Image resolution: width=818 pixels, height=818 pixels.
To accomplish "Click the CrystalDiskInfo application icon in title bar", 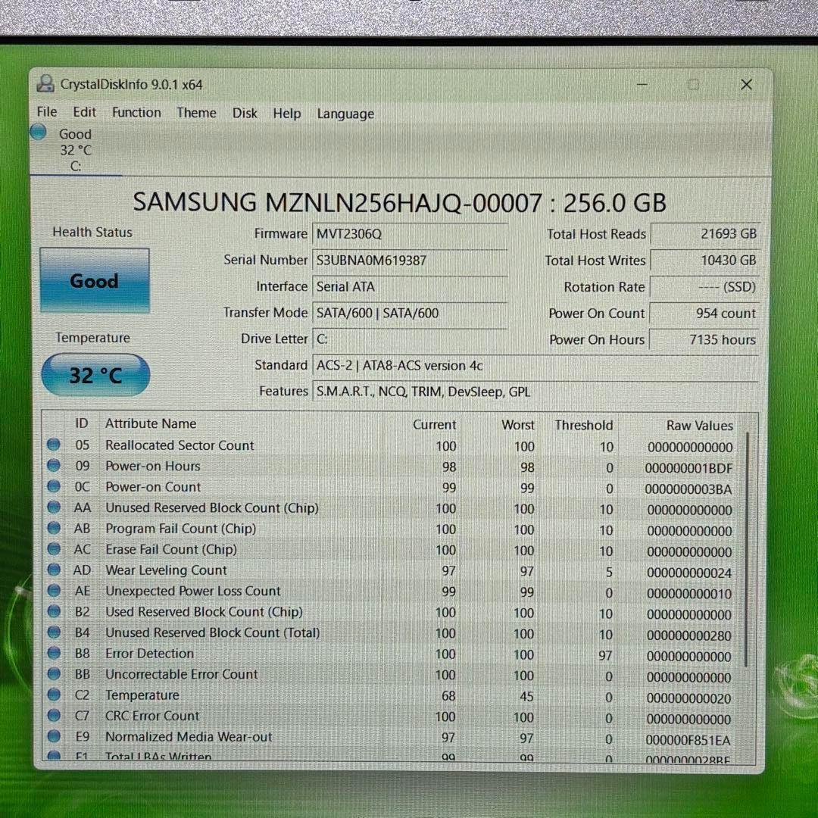I will 45,84.
